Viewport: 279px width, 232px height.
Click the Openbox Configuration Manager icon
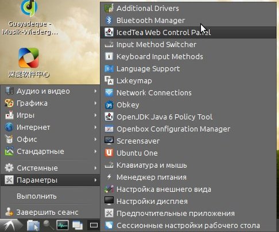109,129
